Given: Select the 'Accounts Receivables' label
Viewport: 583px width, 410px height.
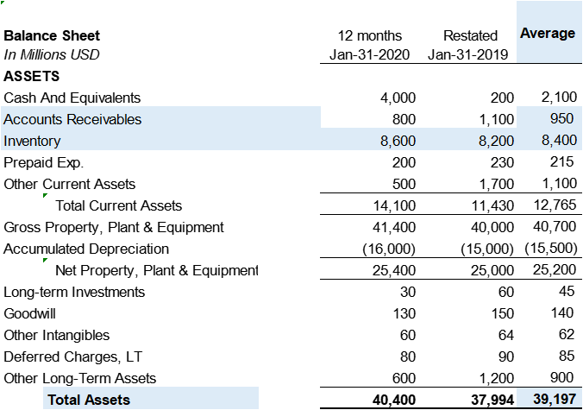Looking at the screenshot, I should coord(72,119).
